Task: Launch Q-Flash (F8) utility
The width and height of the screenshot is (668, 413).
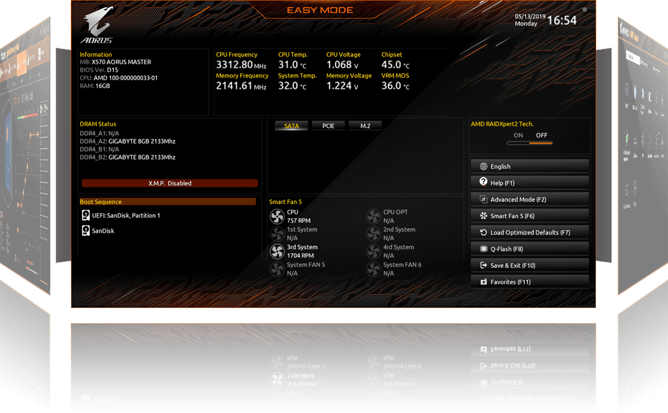Action: coord(529,249)
